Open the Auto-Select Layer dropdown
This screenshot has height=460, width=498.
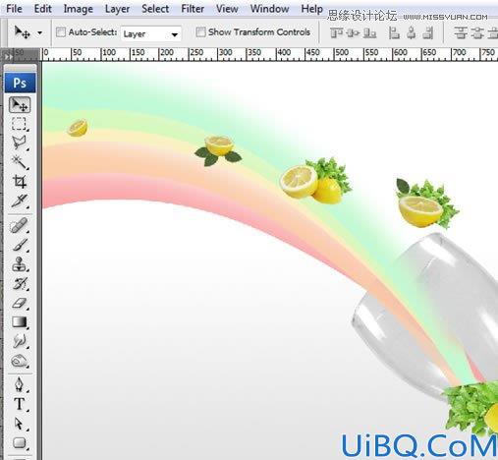151,33
